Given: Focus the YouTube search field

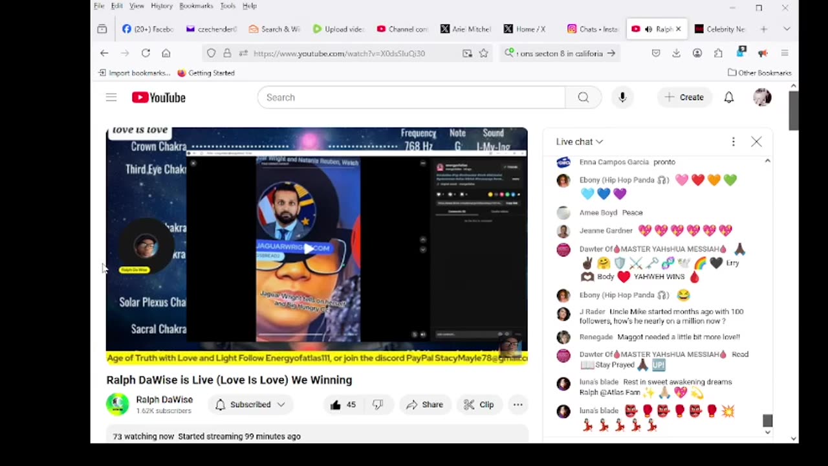Looking at the screenshot, I should point(411,97).
